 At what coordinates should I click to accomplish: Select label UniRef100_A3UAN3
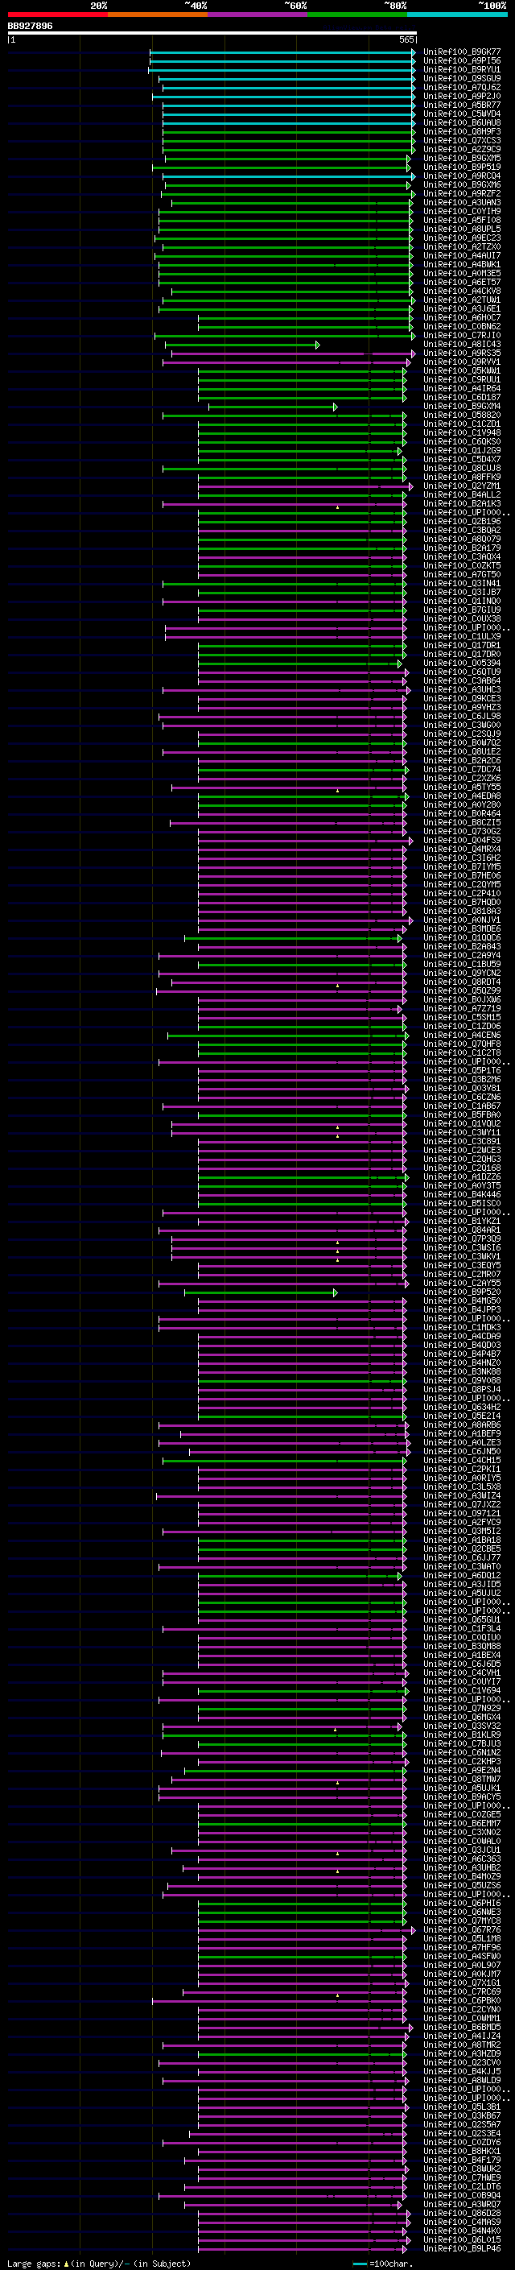pos(462,203)
